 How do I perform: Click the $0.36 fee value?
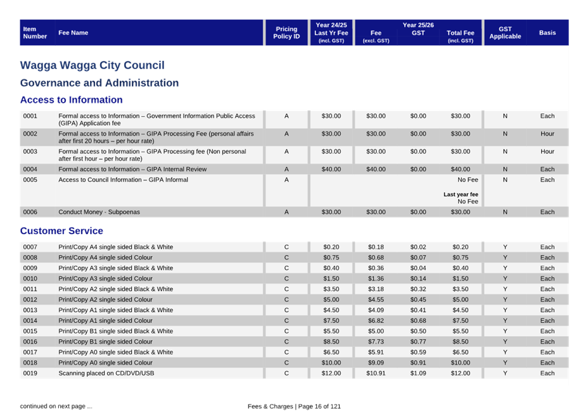tap(376, 268)
